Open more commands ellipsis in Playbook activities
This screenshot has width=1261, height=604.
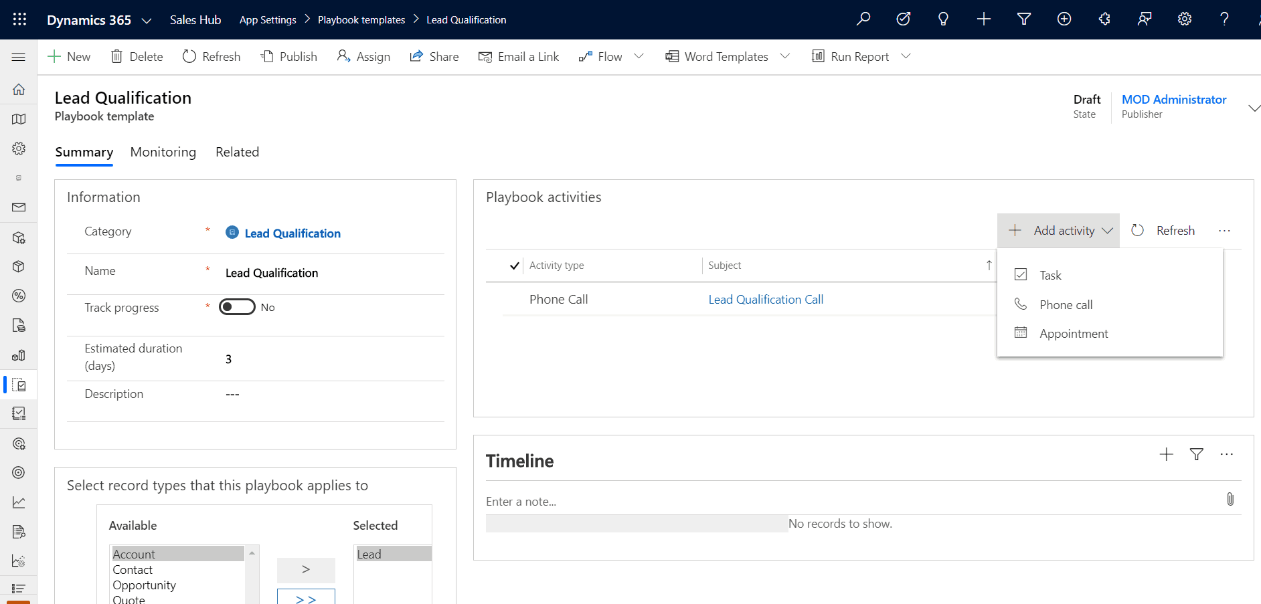[1224, 231]
